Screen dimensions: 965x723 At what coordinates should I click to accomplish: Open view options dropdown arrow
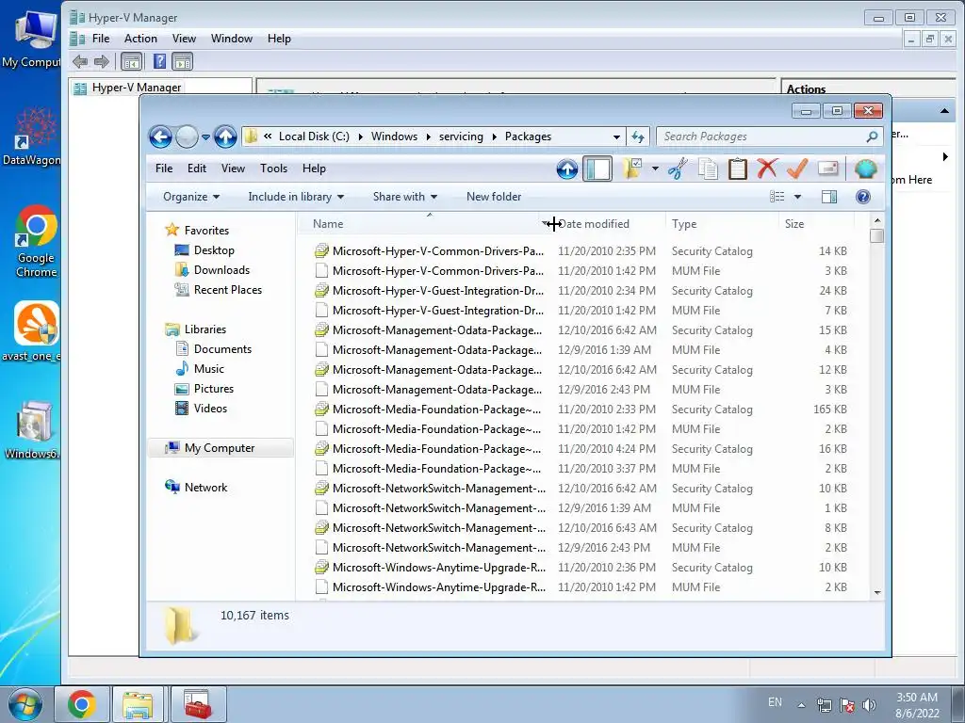(797, 197)
